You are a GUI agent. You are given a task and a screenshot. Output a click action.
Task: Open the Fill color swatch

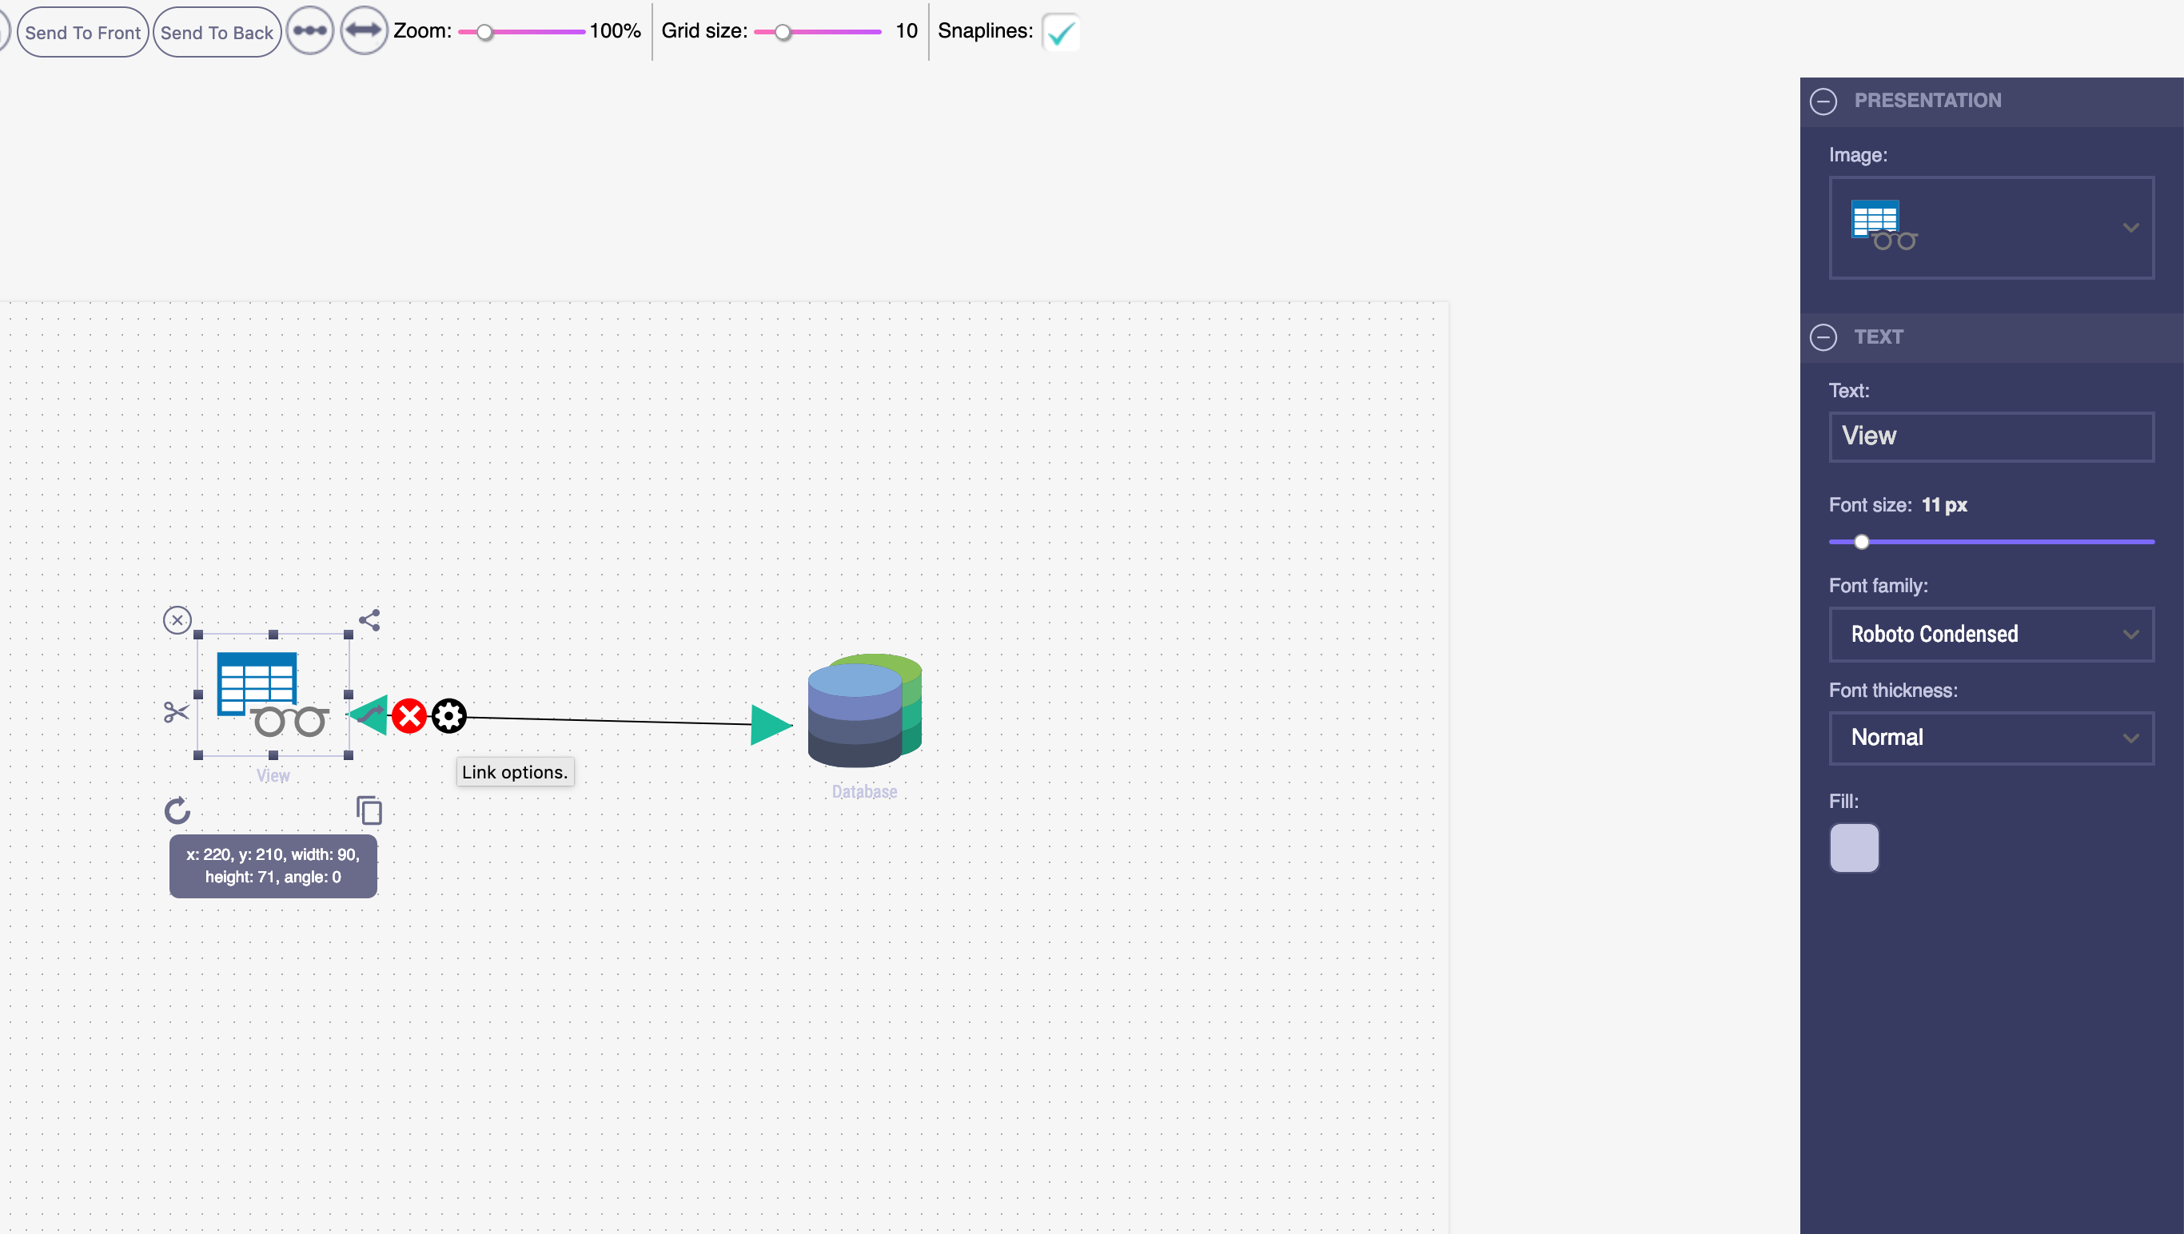pyautogui.click(x=1855, y=847)
